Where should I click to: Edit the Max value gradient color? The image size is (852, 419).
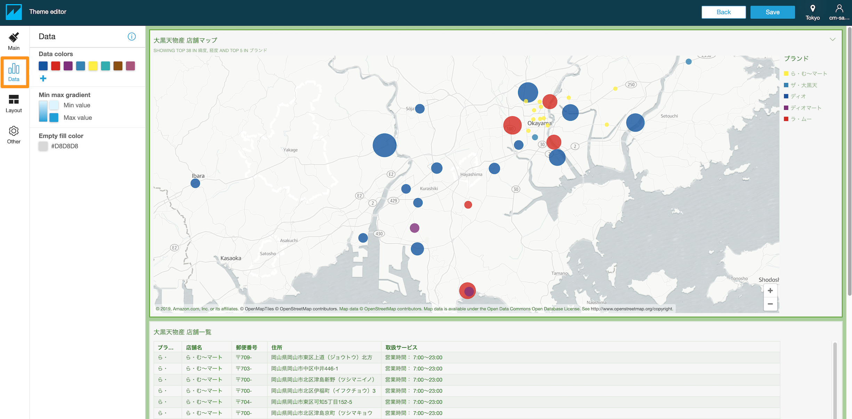click(x=54, y=118)
